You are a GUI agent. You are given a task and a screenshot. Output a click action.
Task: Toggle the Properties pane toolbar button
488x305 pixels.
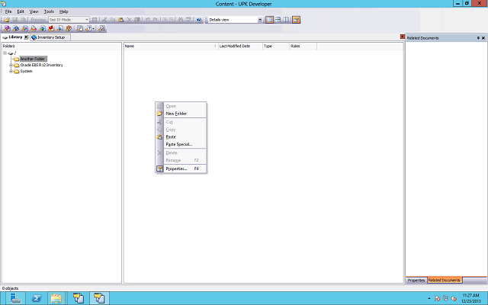pos(296,20)
